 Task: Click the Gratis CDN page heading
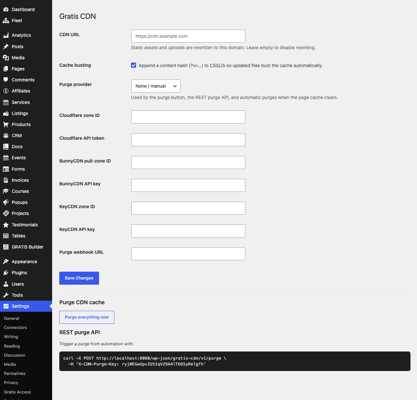(78, 16)
